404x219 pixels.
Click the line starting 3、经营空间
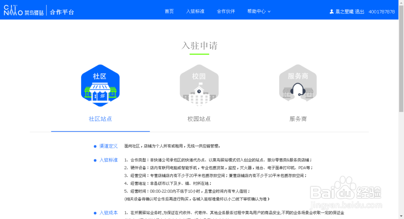[x=215, y=175]
